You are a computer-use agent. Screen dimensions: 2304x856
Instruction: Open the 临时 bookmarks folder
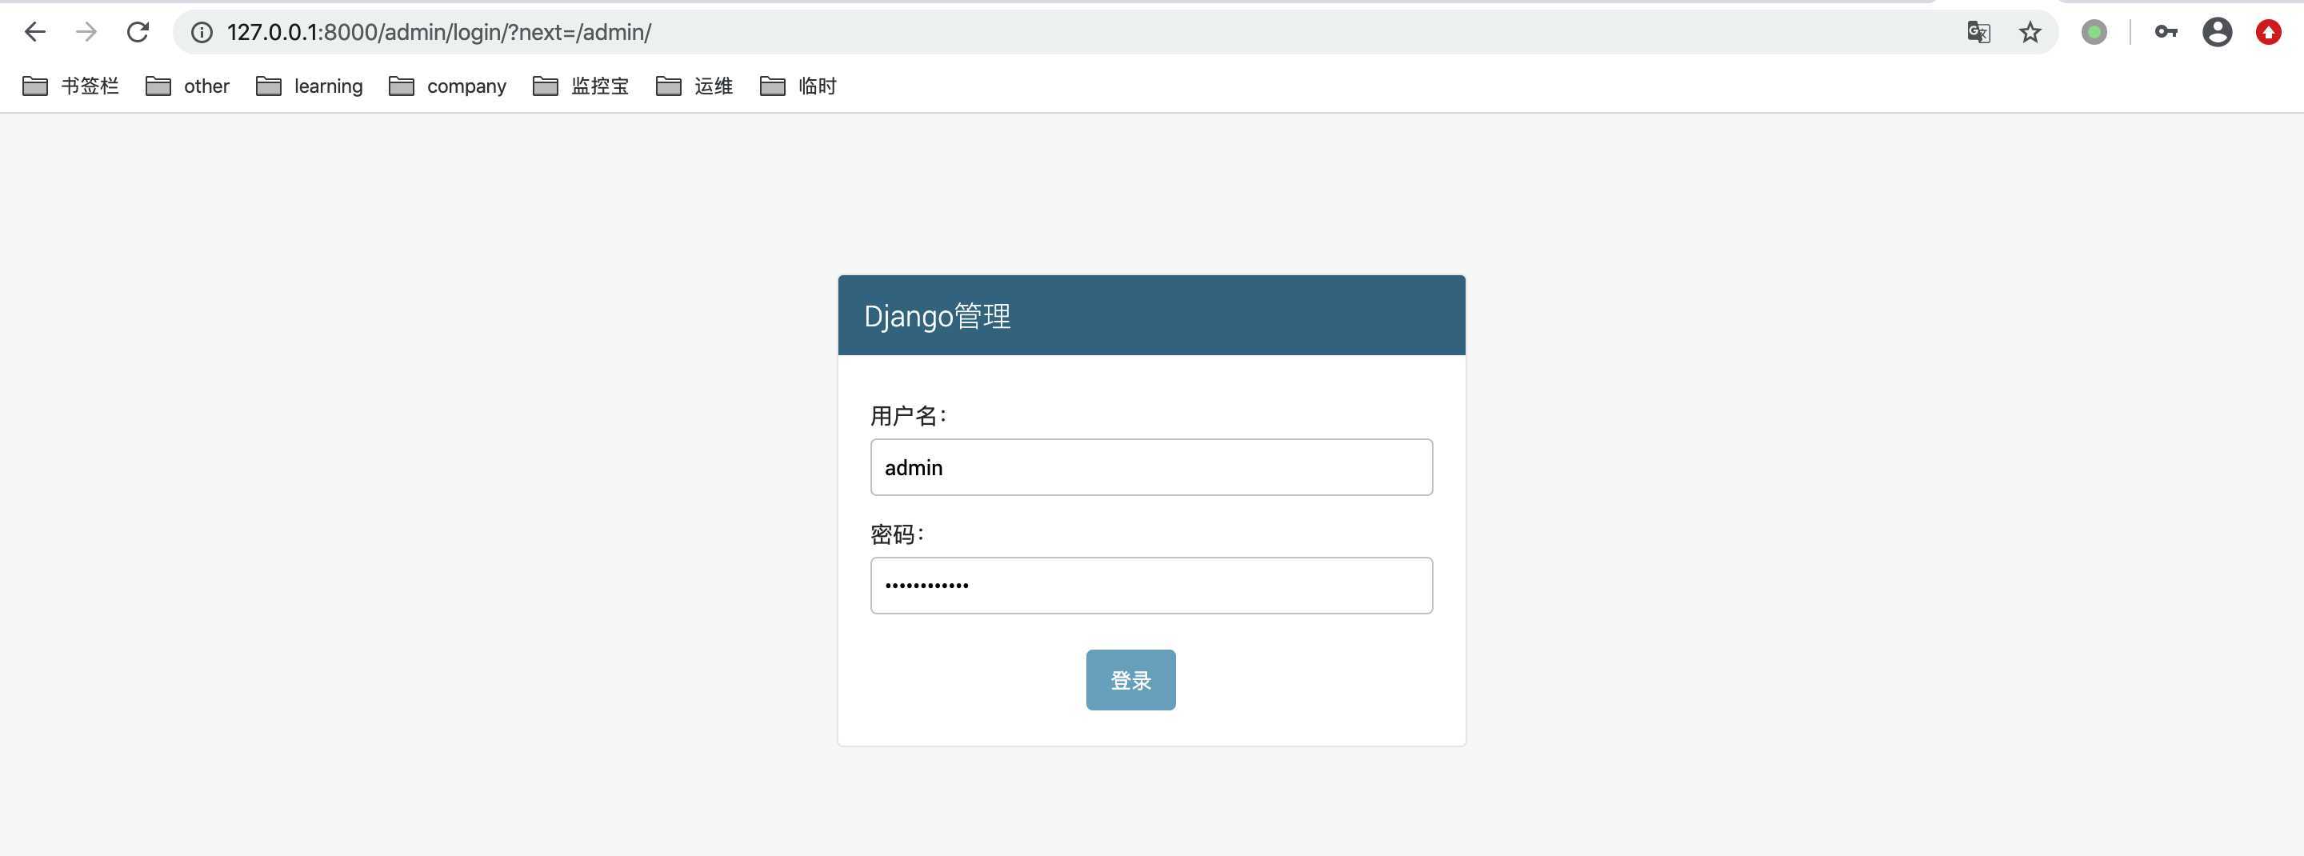click(798, 86)
